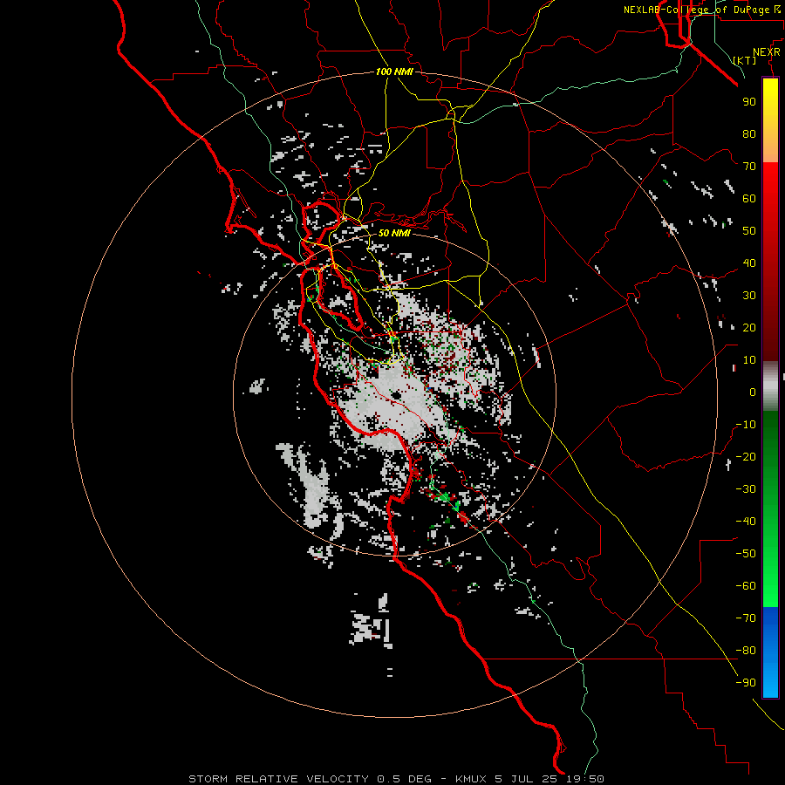
Task: Pick the gray zero-velocity segment of the color bar
Action: [770, 386]
